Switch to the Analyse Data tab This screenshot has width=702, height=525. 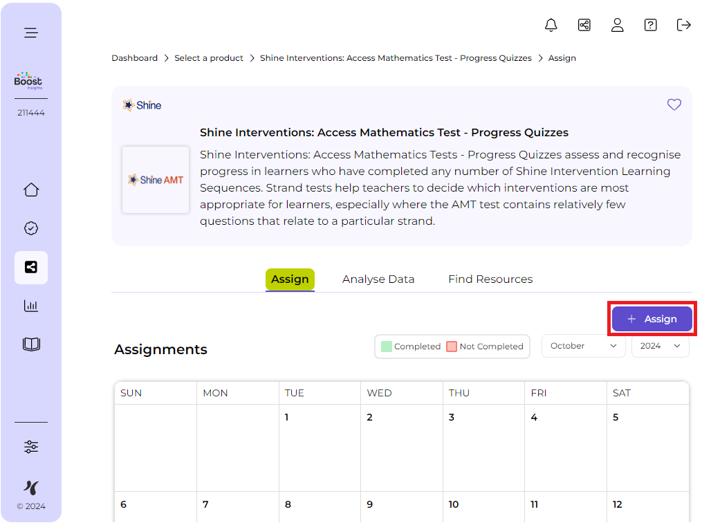click(x=378, y=279)
